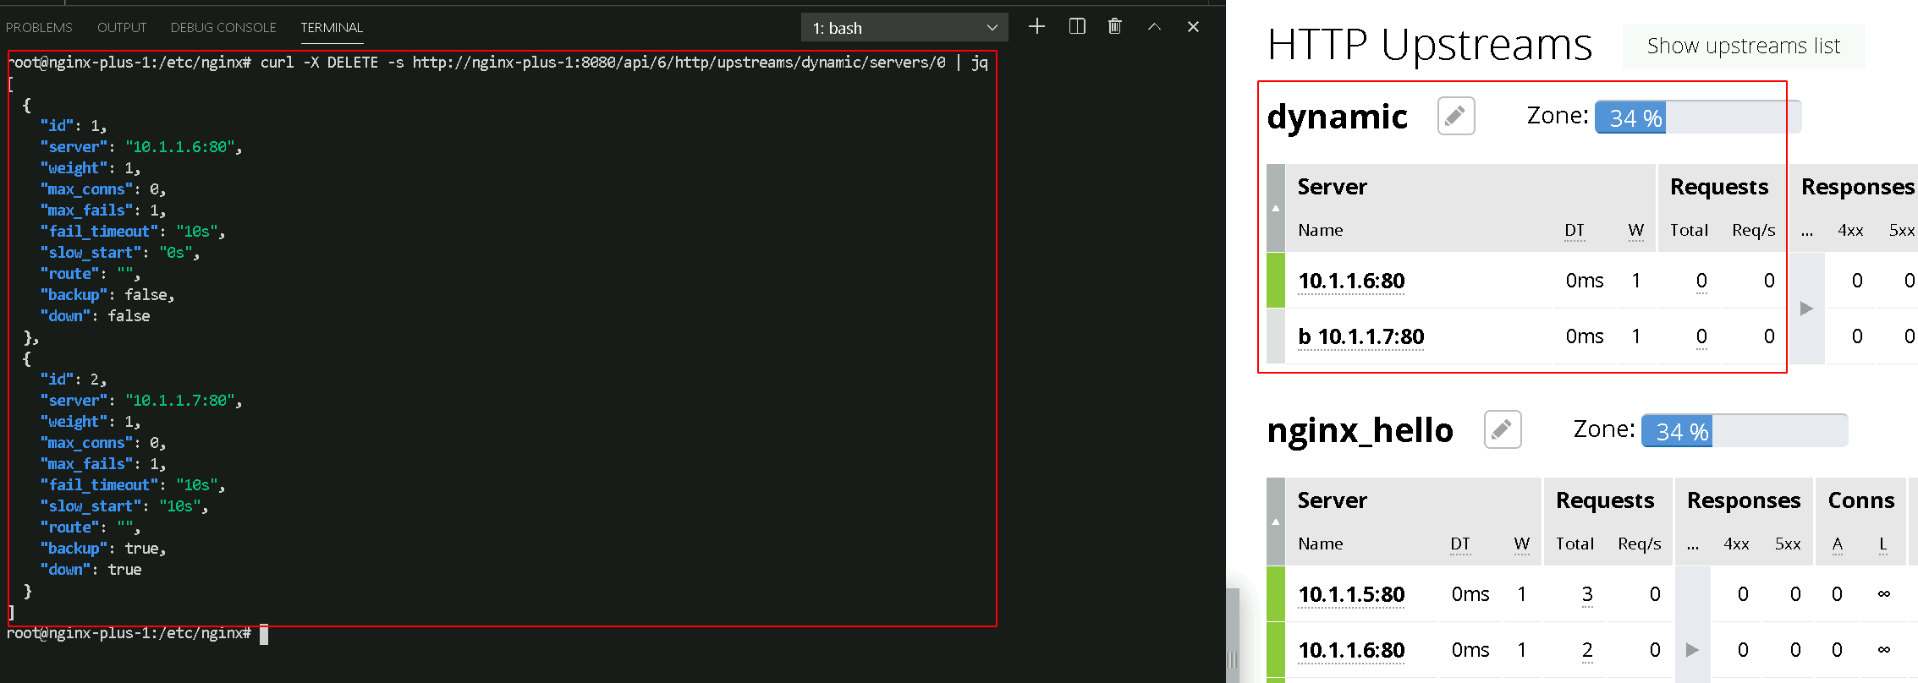Screen dimensions: 1918x683
Task: Open server 10.1.1.5:80 in nginx_hello
Action: (x=1351, y=594)
